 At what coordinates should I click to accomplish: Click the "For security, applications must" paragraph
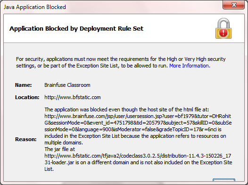pyautogui.click(x=121, y=62)
